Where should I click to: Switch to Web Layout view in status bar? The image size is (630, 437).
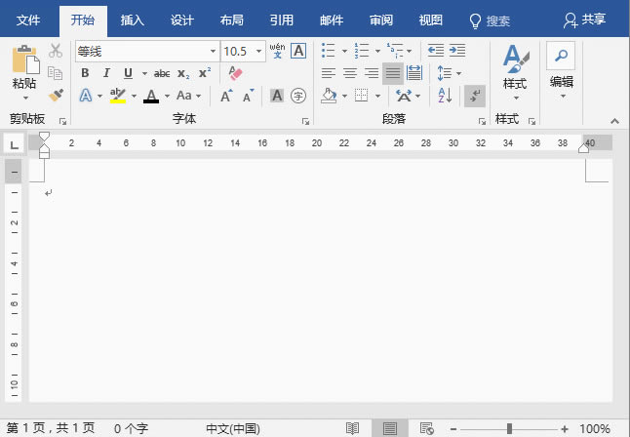click(426, 428)
